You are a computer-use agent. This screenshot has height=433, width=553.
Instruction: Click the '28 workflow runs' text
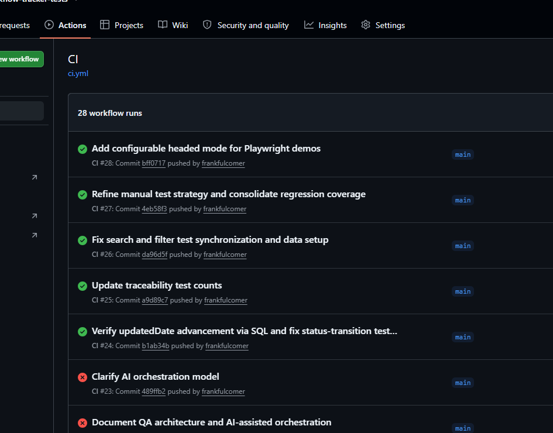tap(109, 113)
